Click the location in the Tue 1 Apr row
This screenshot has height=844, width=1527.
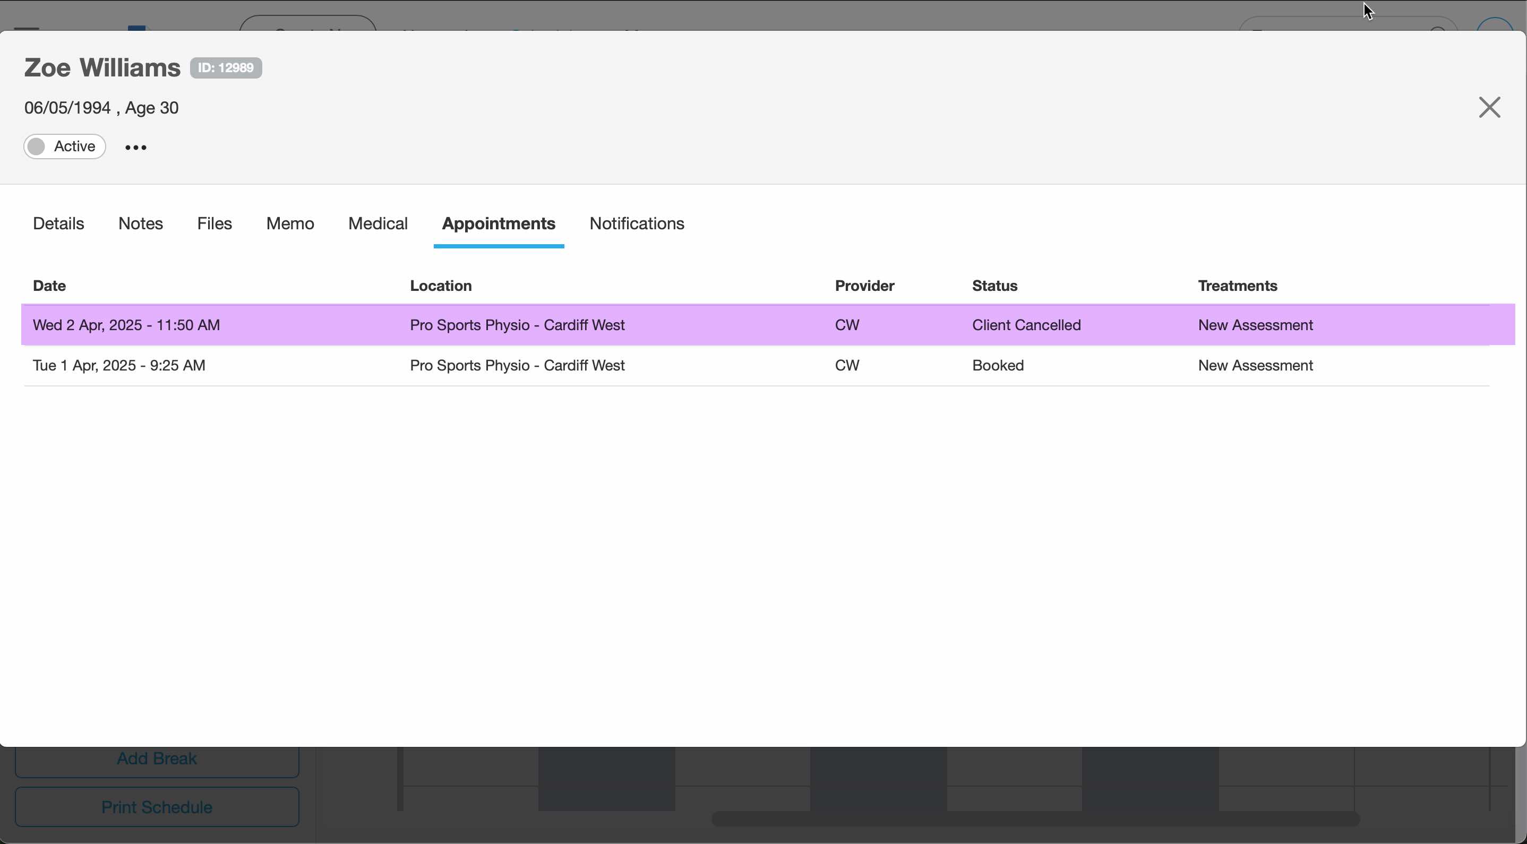517,365
